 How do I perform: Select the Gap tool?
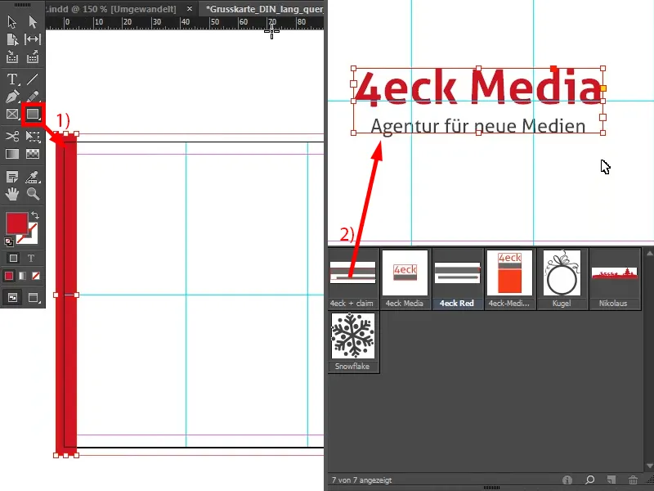pyautogui.click(x=33, y=39)
